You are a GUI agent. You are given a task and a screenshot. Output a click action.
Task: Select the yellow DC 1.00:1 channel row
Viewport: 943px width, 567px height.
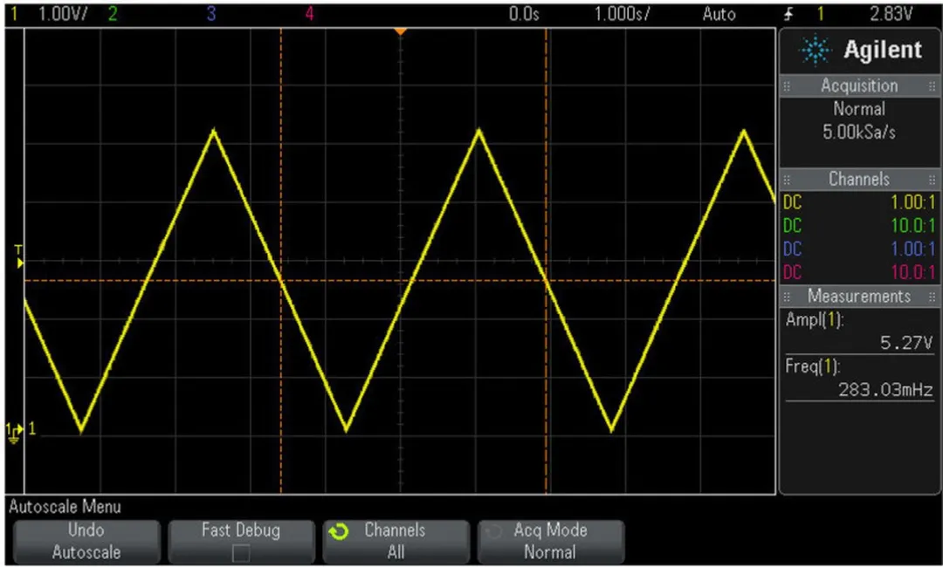859,202
